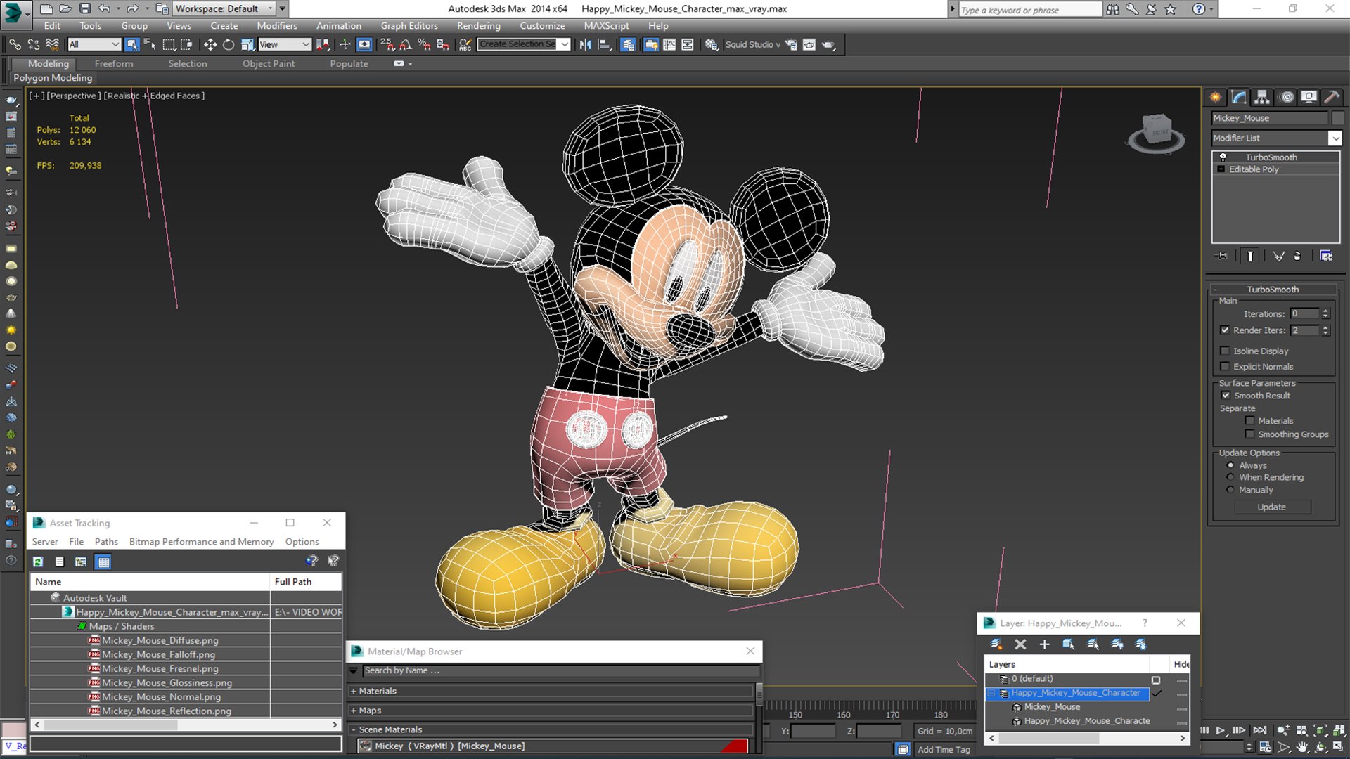Enable Isoline Display checkbox
The height and width of the screenshot is (759, 1350).
coord(1225,351)
